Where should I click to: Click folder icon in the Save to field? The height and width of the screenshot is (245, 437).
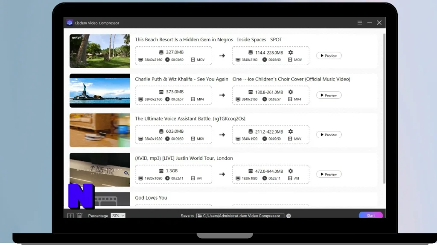[x=200, y=216]
